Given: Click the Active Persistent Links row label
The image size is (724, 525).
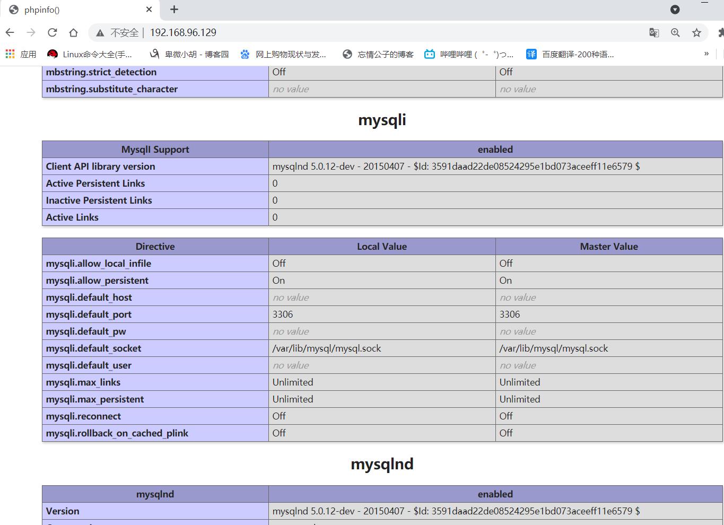Looking at the screenshot, I should click(x=95, y=183).
